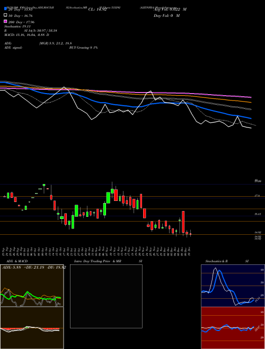Image resolution: width=265 pixels, height=349 pixels.
Task: Click the 'ADX & MACD' panel title
Action: (x=17, y=261)
